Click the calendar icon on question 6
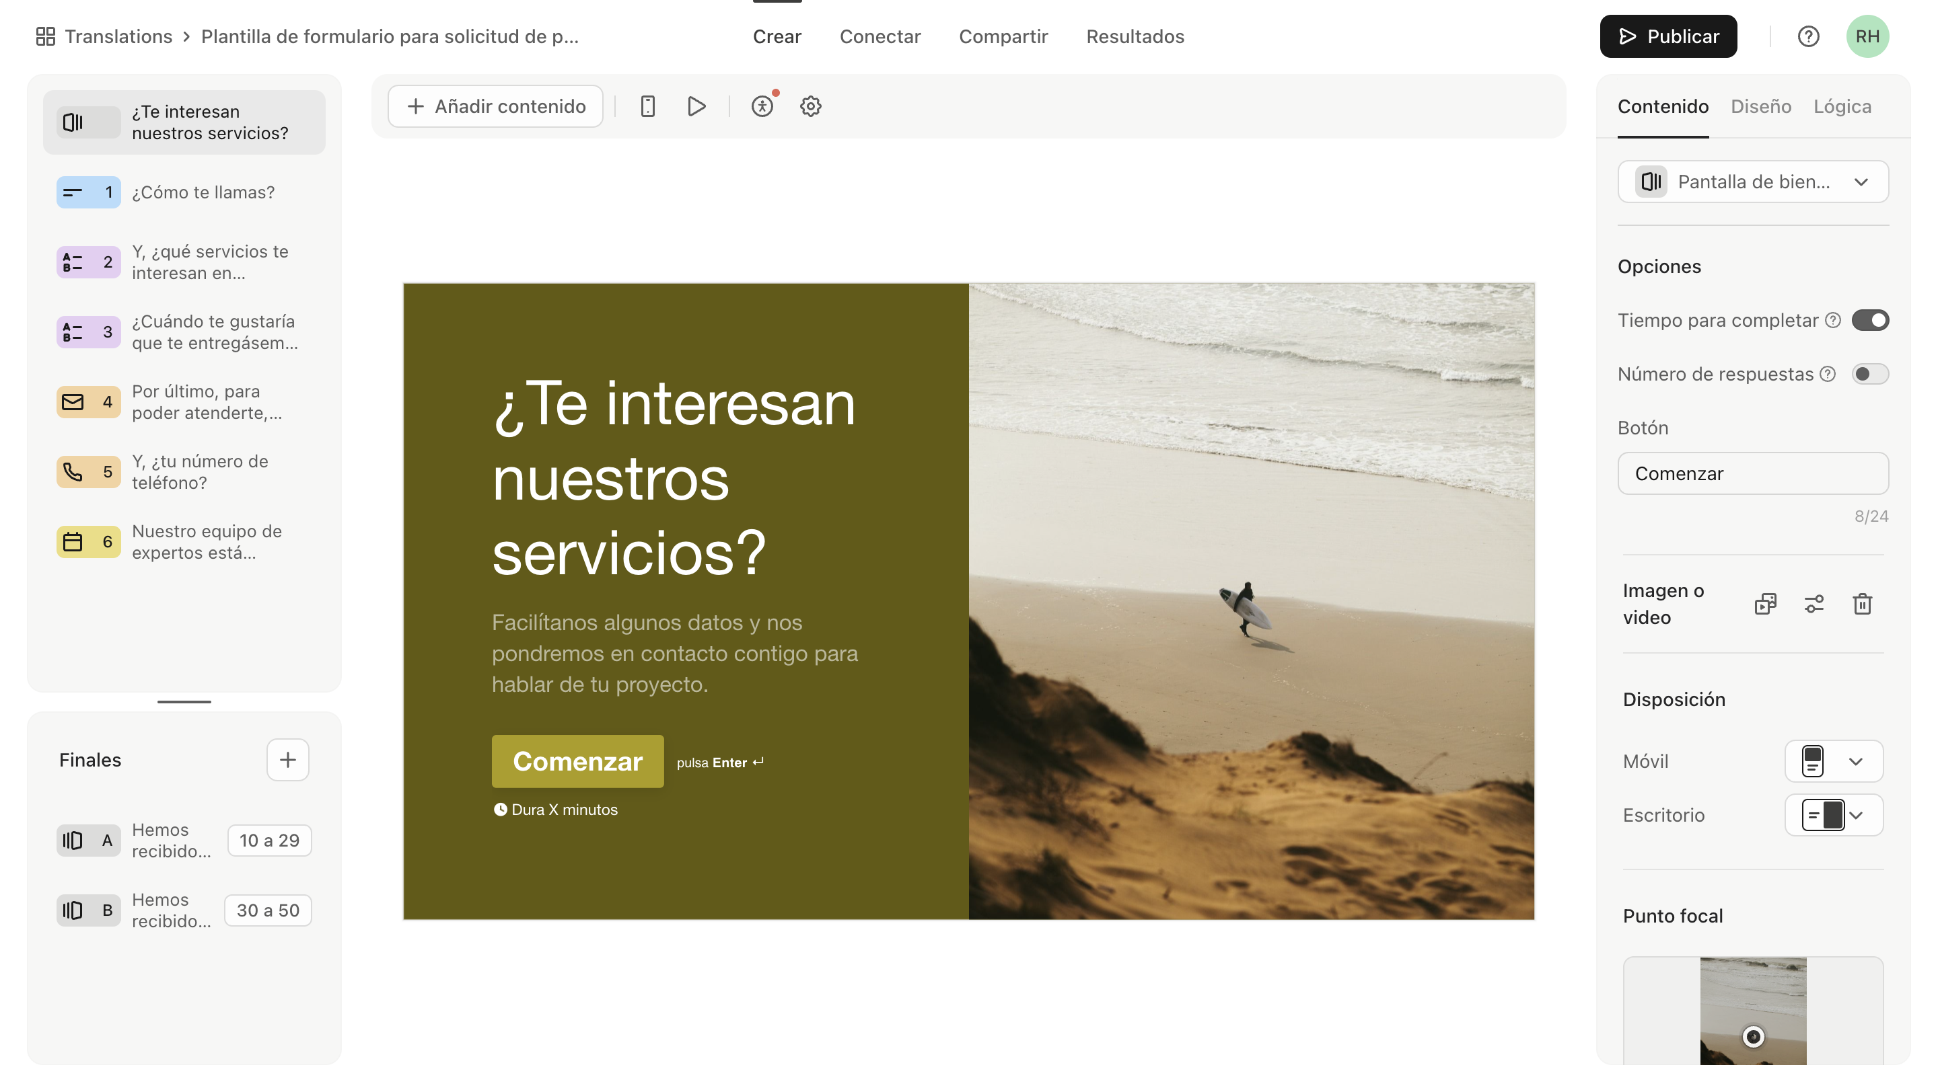Image resolution: width=1938 pixels, height=1092 pixels. (73, 541)
